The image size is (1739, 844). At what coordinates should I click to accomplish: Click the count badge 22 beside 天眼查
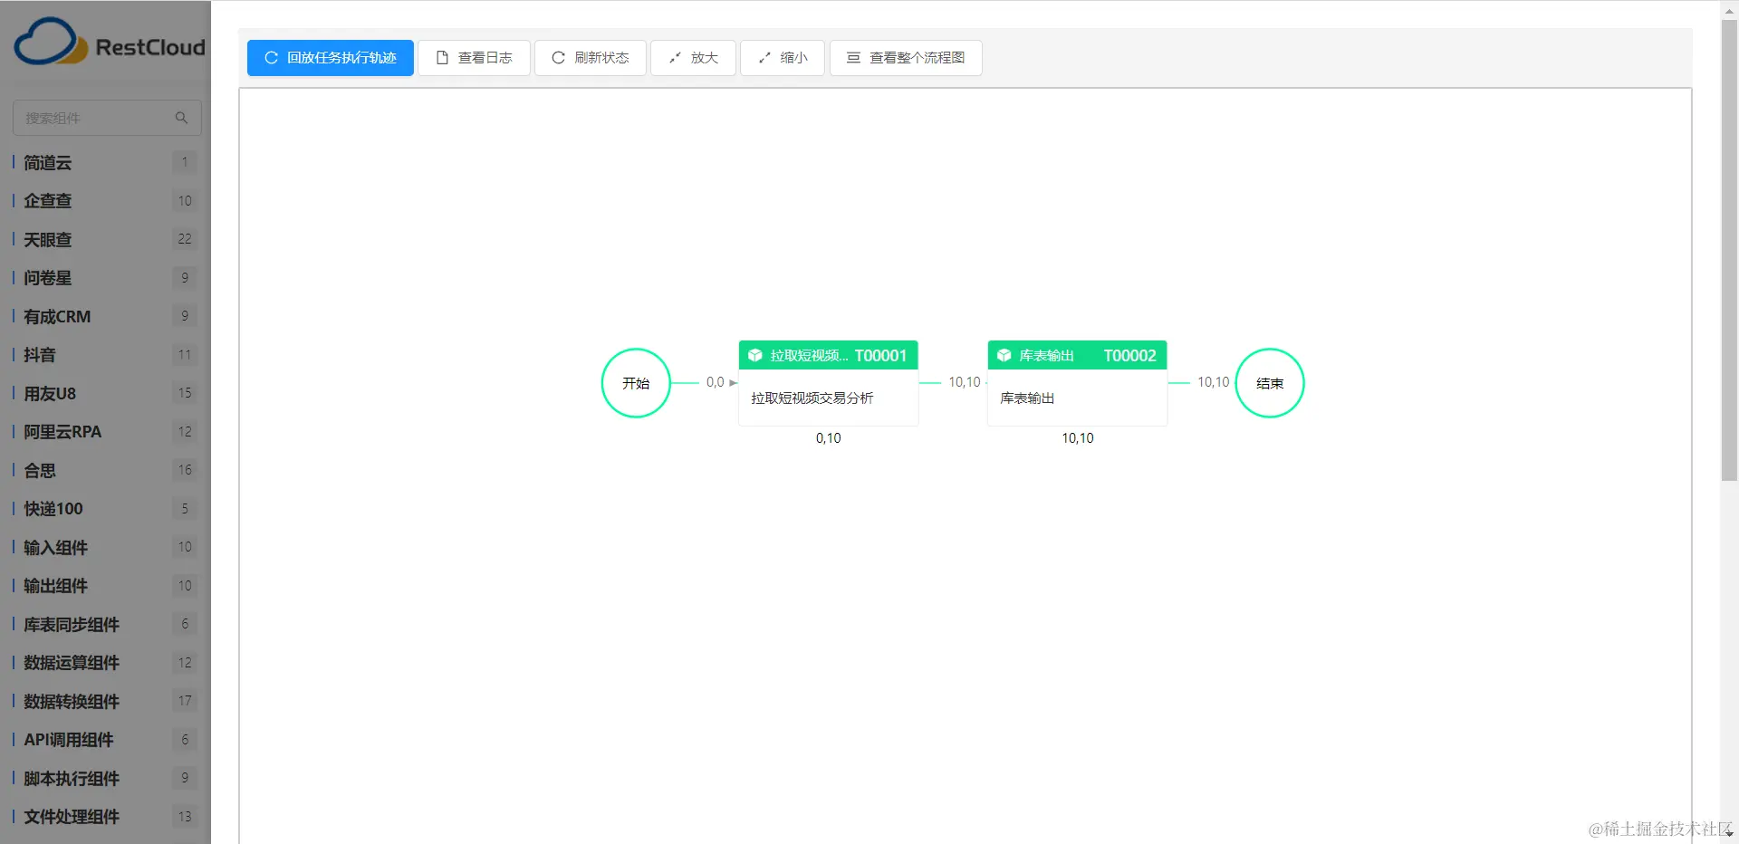[185, 239]
